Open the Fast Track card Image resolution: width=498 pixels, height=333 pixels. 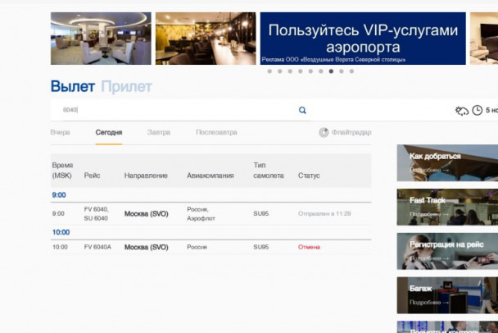(x=446, y=207)
